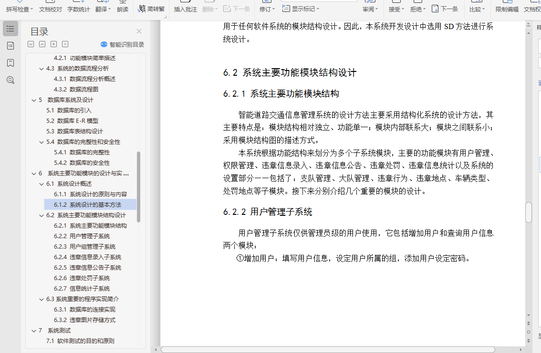The width and height of the screenshot is (541, 353).
Task: Click the plus box promote icon
Action: 53,44
